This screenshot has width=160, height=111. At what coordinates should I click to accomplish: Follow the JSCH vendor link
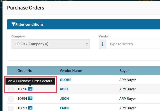tap(64, 99)
